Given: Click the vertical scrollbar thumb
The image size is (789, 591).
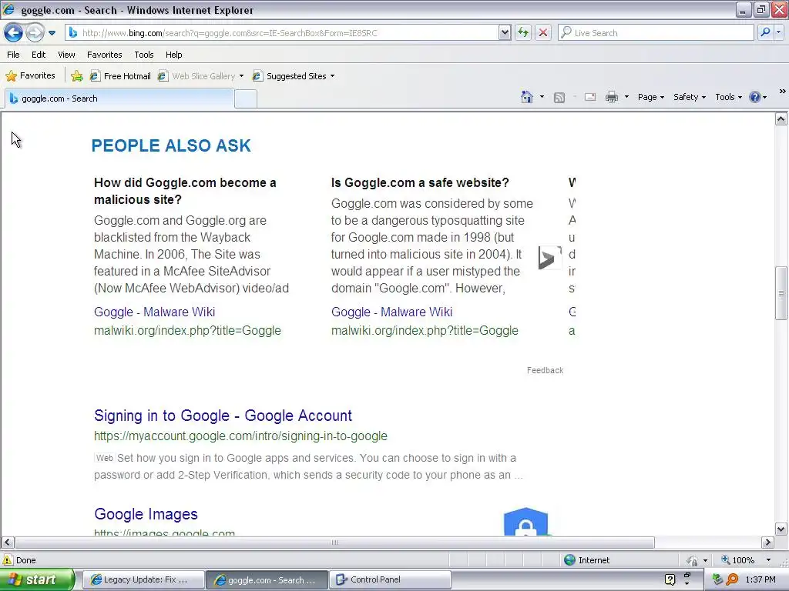Looking at the screenshot, I should [781, 293].
